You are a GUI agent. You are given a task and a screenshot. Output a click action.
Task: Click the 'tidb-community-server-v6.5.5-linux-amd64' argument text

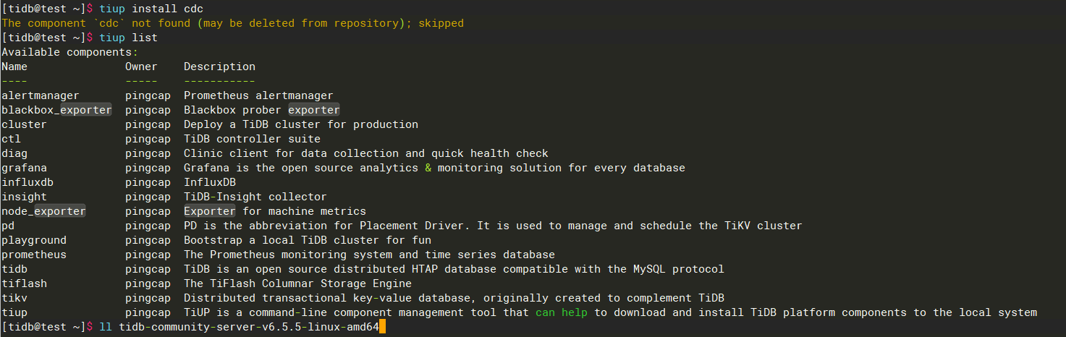click(248, 328)
